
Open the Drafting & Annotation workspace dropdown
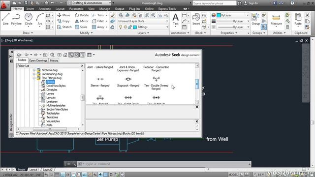point(110,3)
